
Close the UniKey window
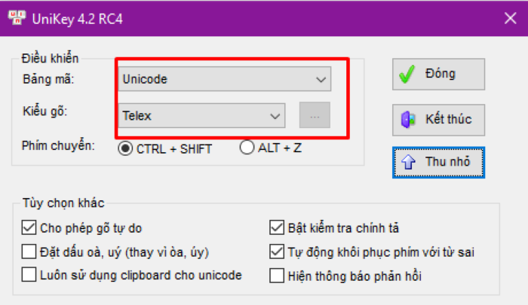point(510,19)
